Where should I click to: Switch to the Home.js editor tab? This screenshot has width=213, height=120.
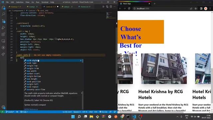click(x=15, y=7)
